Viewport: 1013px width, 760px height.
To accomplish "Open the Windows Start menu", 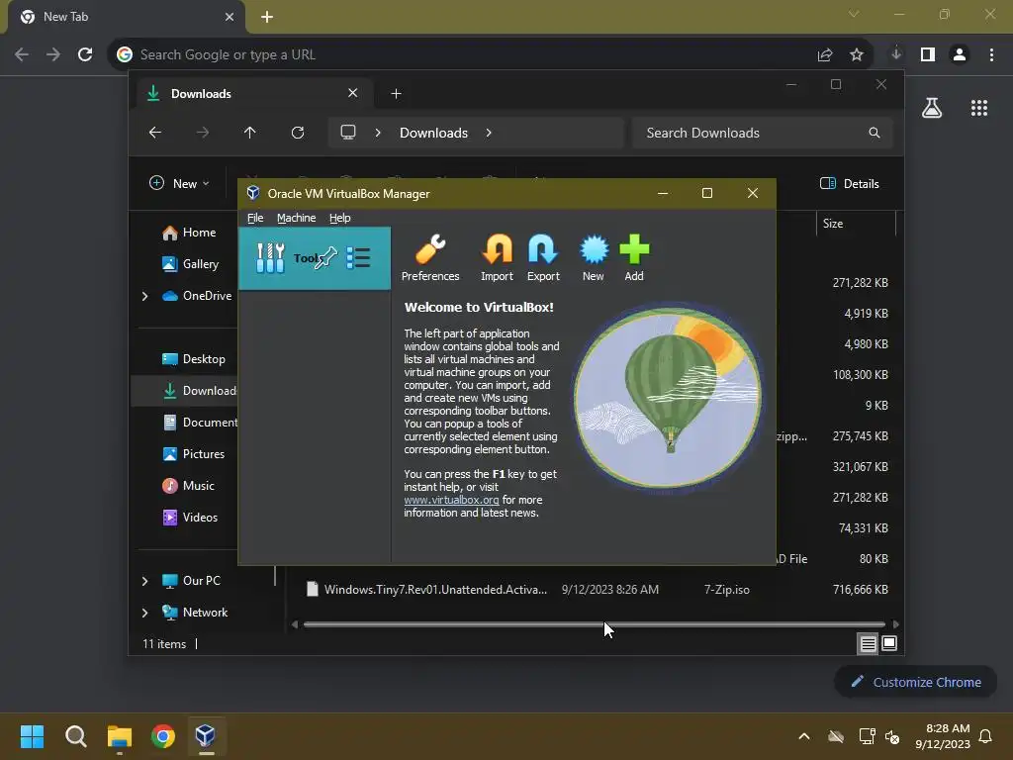I will click(32, 736).
